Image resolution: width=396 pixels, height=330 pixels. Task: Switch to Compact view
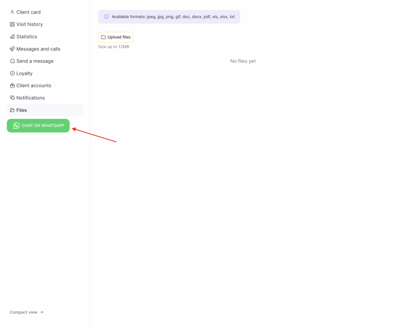pos(24,312)
